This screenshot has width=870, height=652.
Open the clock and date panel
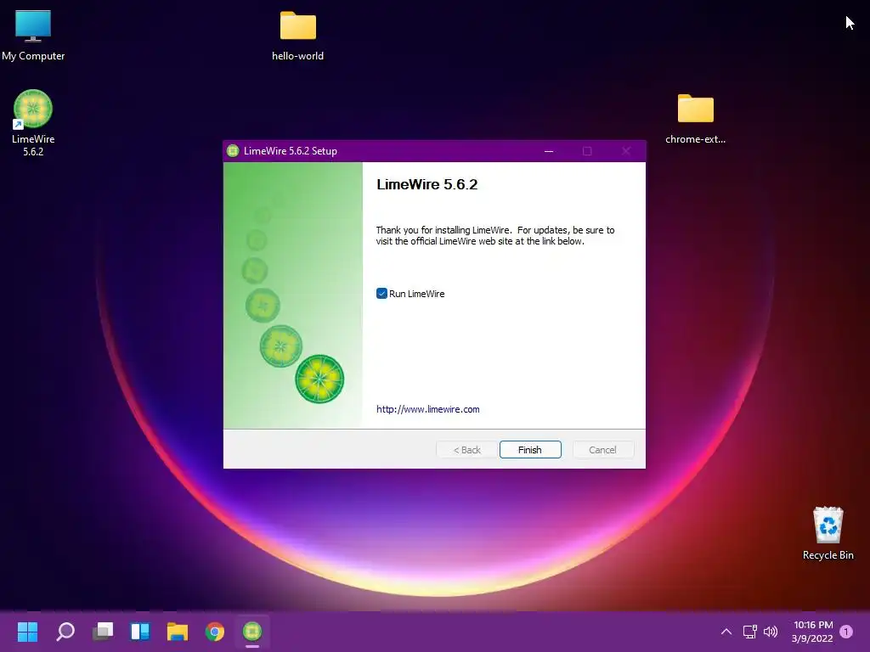813,632
